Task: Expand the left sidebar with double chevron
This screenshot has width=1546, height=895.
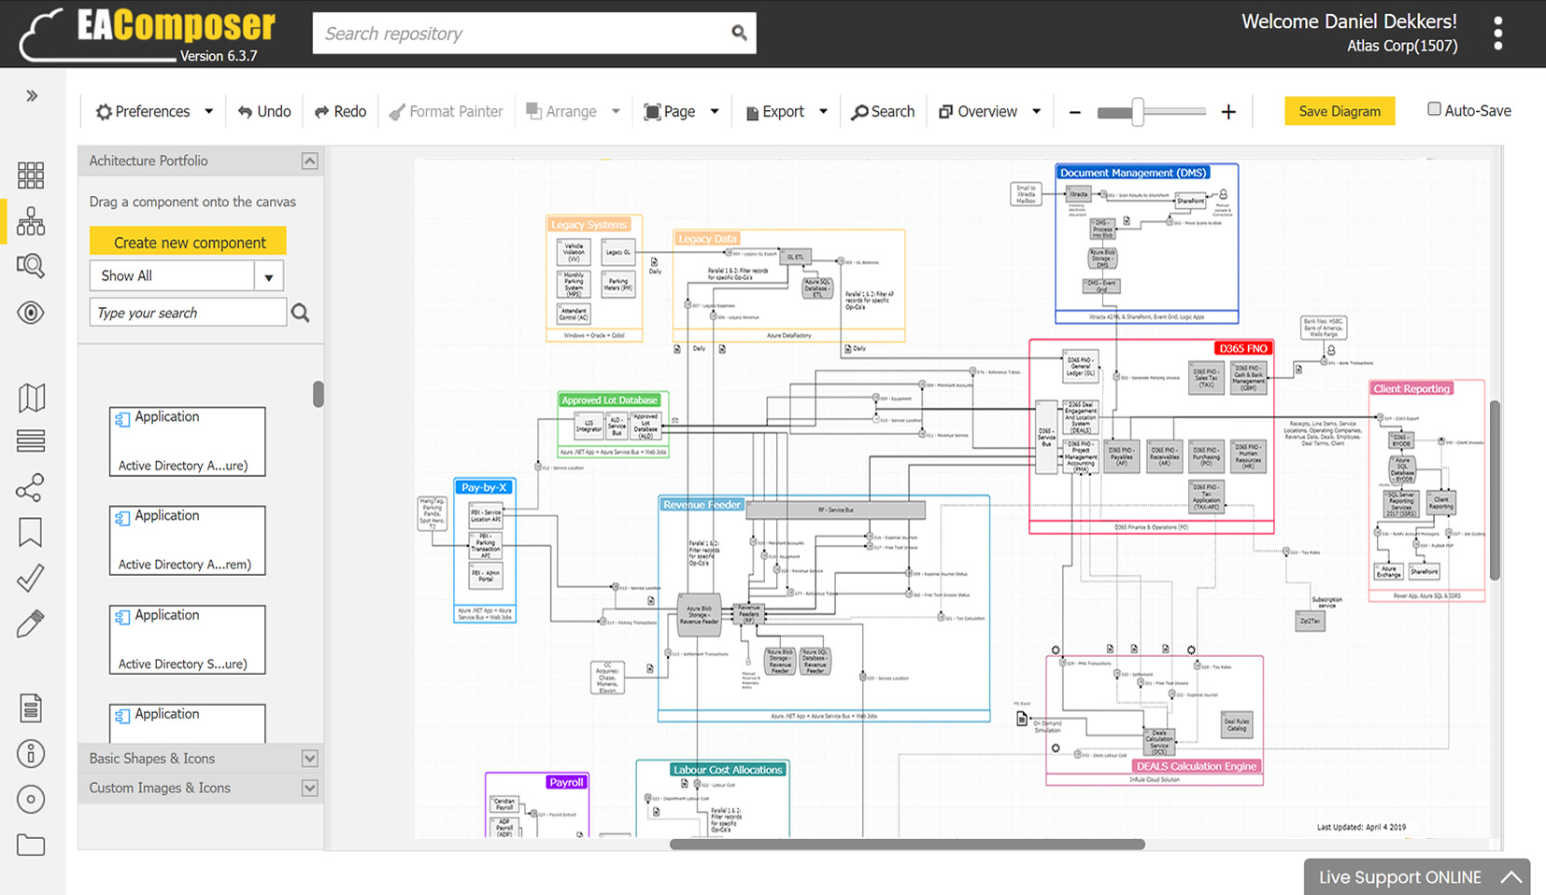Action: click(x=32, y=95)
